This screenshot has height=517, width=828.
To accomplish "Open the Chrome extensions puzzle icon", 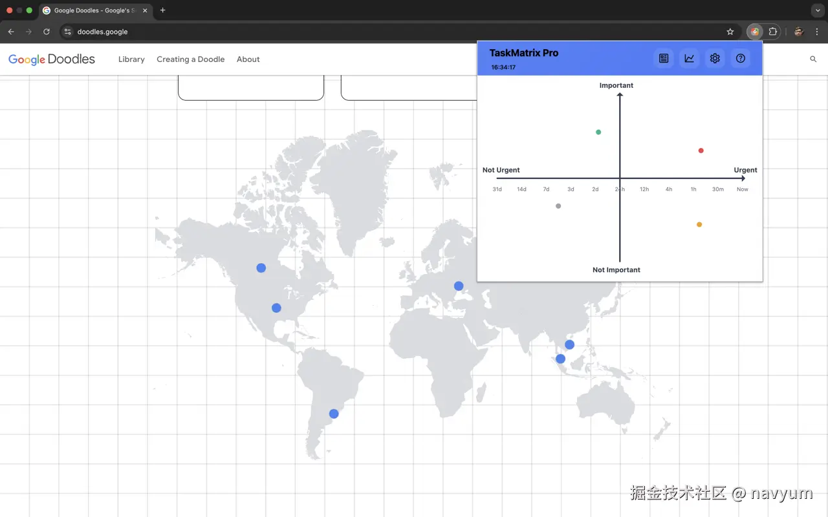I will pyautogui.click(x=773, y=32).
